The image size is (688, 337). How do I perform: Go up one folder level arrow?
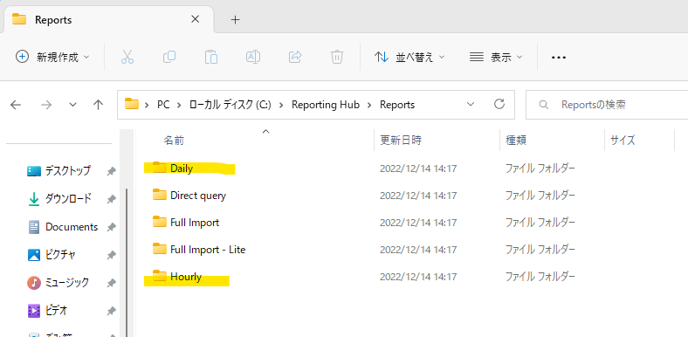click(99, 105)
